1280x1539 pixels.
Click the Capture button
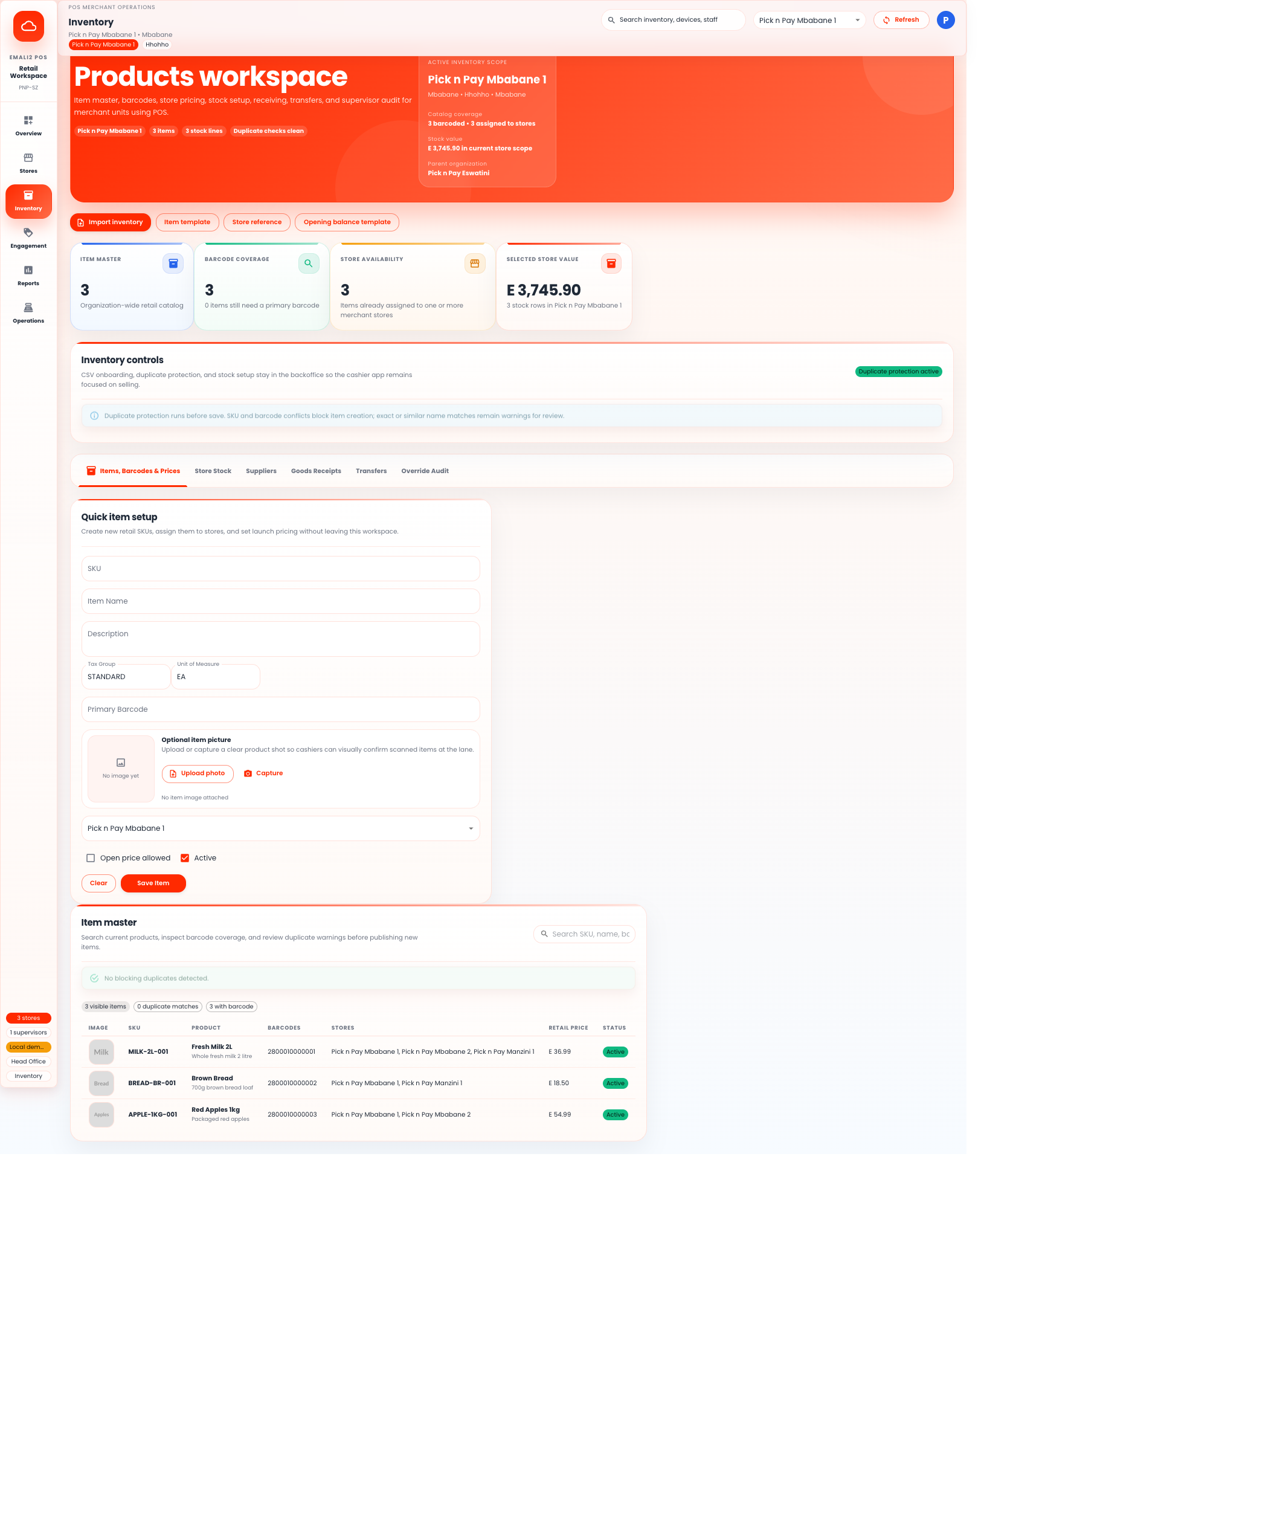(x=263, y=774)
